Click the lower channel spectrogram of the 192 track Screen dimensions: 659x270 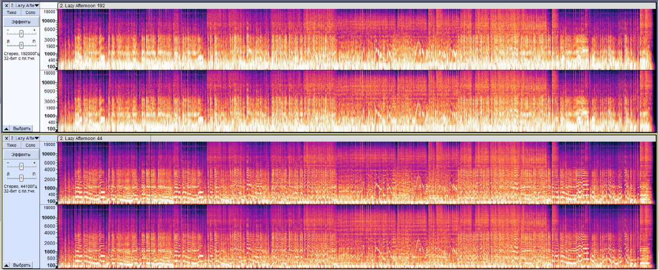tap(357, 101)
